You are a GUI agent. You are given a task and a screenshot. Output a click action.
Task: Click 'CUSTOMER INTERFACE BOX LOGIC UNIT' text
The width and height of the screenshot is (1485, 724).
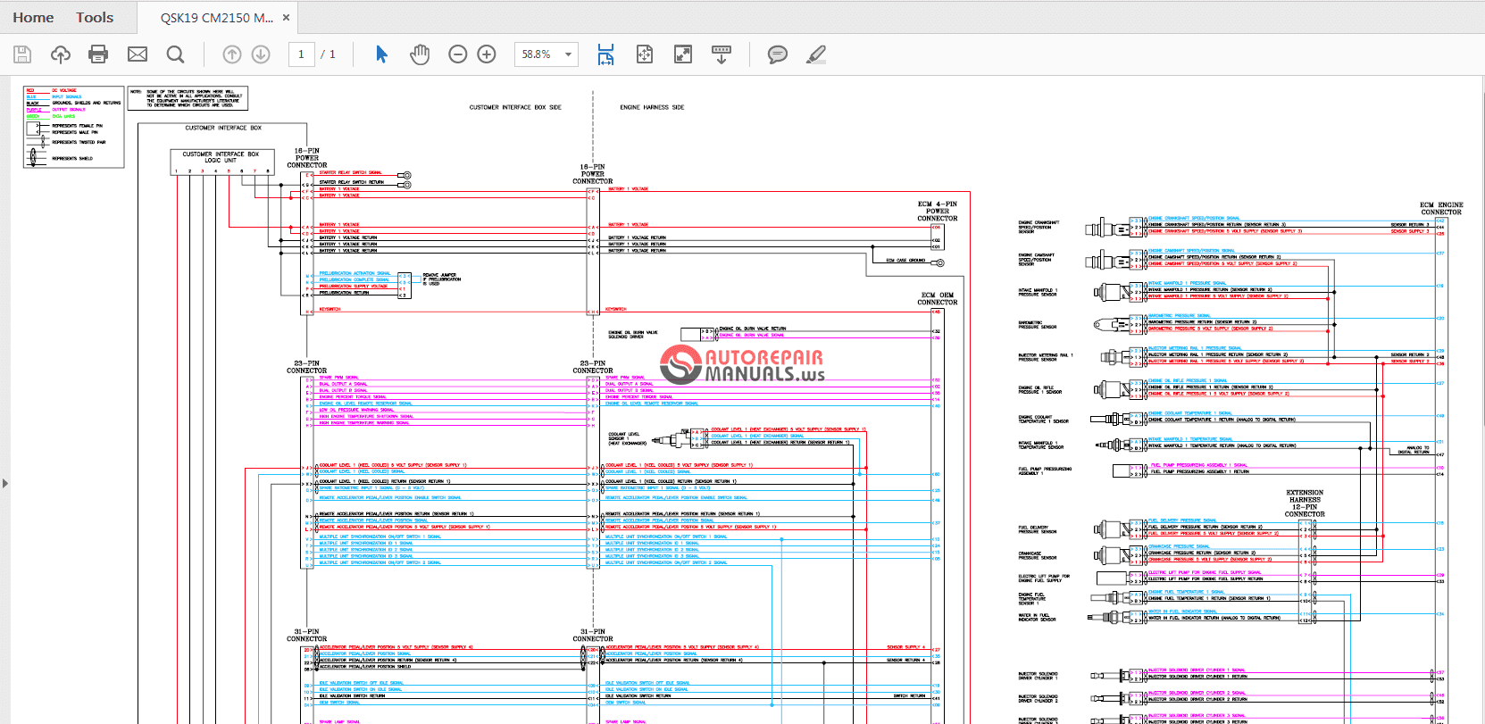pyautogui.click(x=221, y=157)
